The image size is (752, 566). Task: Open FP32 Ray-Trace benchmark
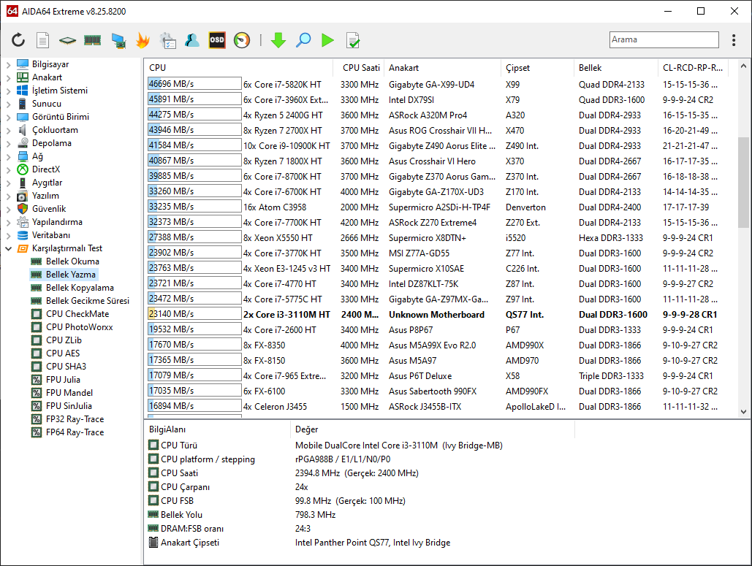pyautogui.click(x=75, y=419)
